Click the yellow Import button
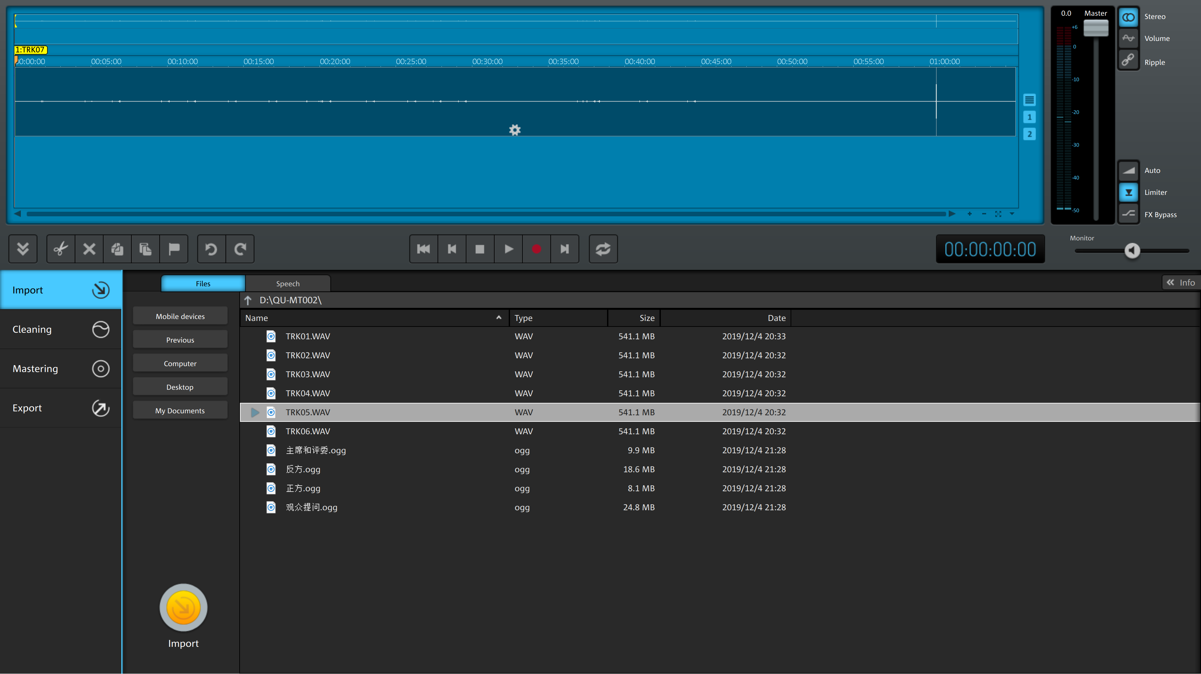The image size is (1201, 674). point(183,608)
